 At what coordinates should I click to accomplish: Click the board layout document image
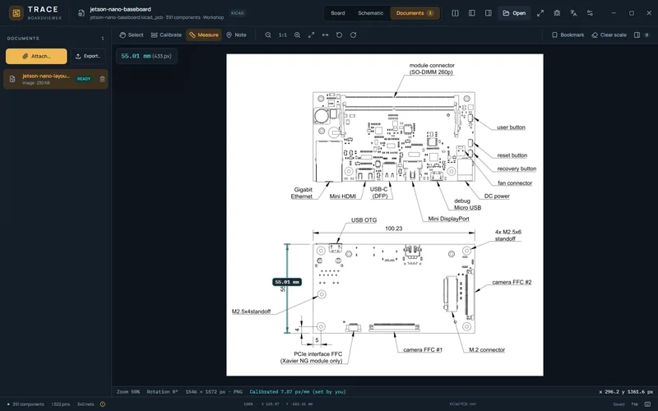tap(385, 215)
